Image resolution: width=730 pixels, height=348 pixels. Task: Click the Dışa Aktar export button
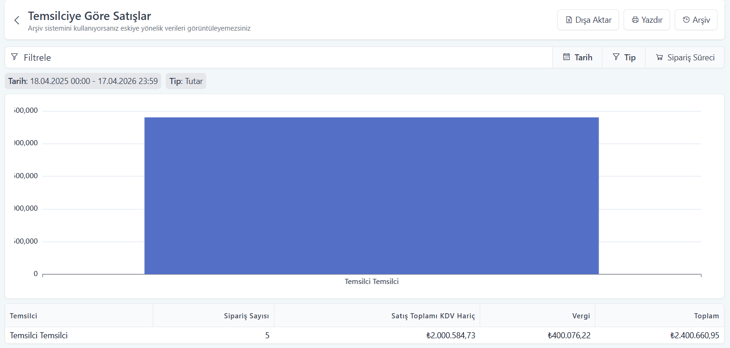pyautogui.click(x=588, y=20)
